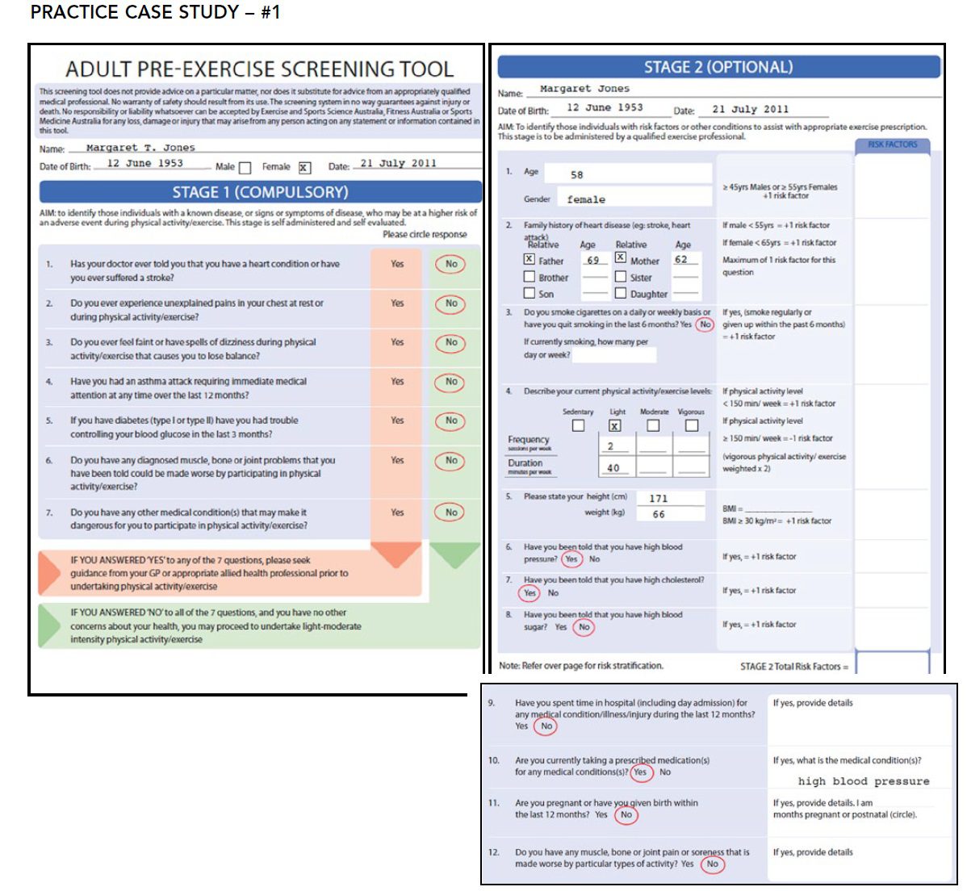Toggle the Female checkbox next to date
Screen dimensions: 967x891
(304, 168)
